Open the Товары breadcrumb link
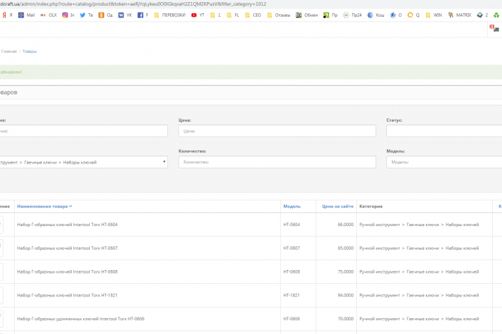The height and width of the screenshot is (334, 502). (x=29, y=51)
